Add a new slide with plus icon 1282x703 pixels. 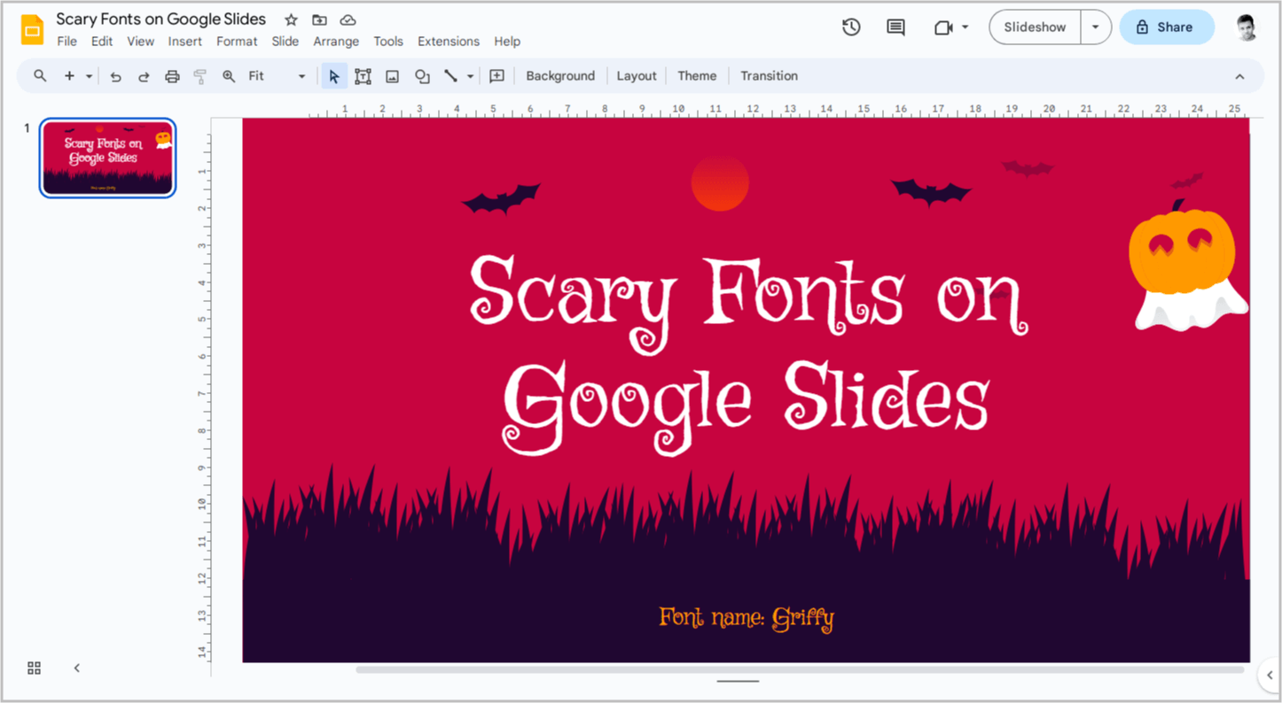pyautogui.click(x=69, y=76)
